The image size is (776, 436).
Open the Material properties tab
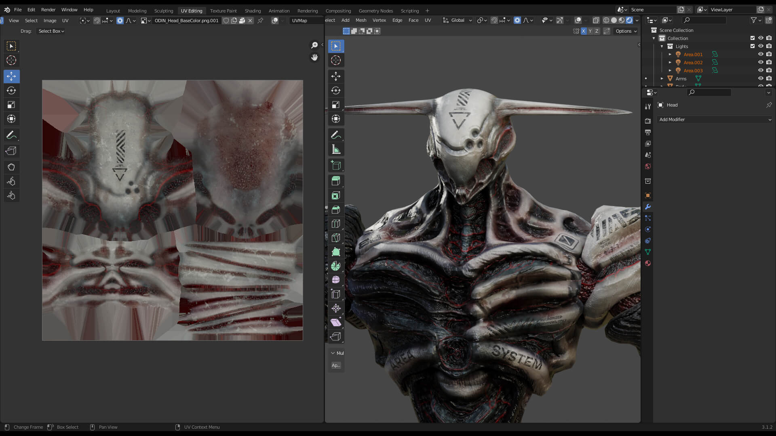coord(648,263)
